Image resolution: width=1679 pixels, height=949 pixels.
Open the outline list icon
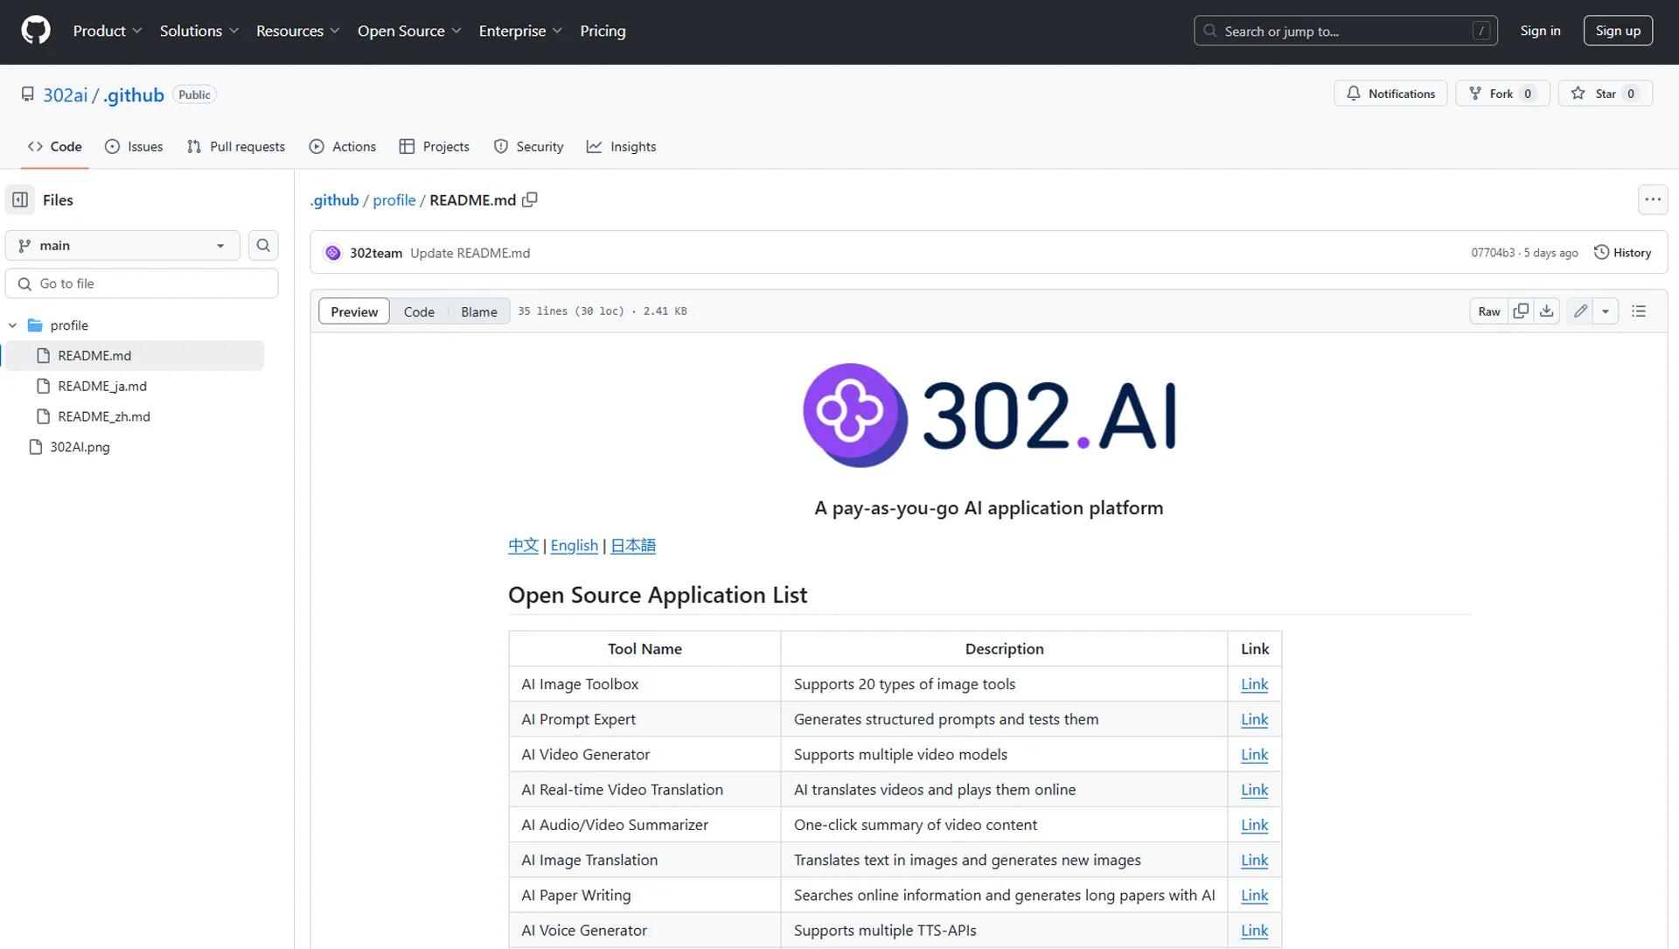tap(1639, 311)
